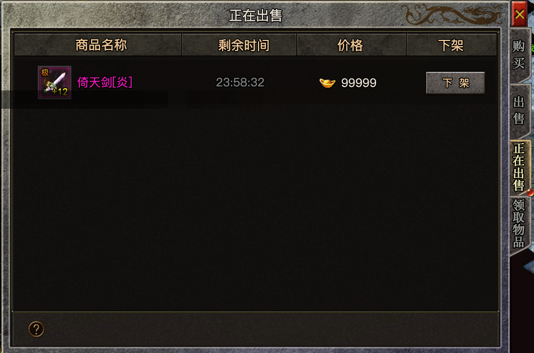
Task: Go to the 领取物品 tab
Action: coord(519,224)
